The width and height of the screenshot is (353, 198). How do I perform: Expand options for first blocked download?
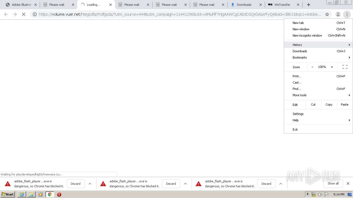coord(90,184)
